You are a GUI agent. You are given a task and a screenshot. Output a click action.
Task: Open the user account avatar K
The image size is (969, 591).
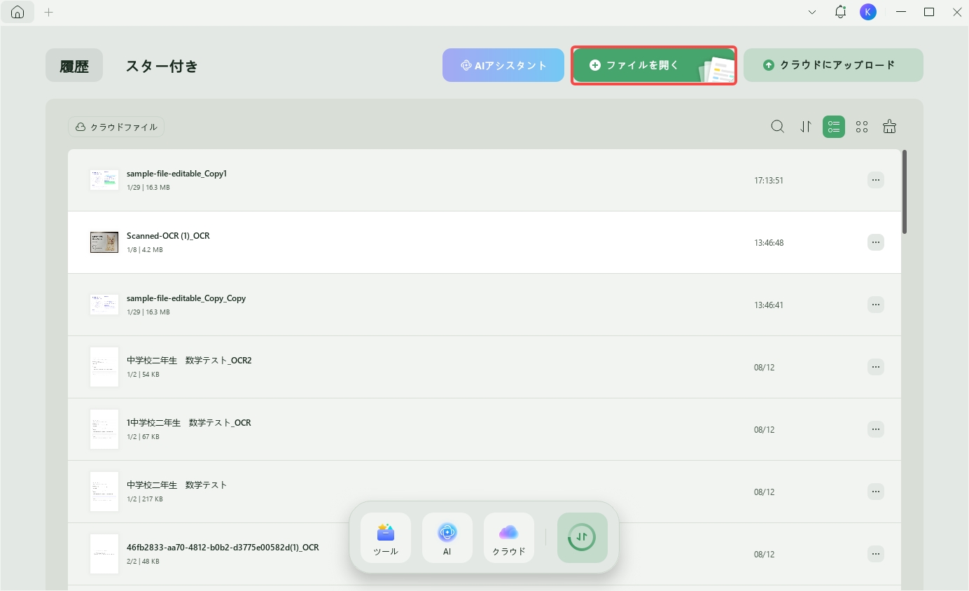868,12
